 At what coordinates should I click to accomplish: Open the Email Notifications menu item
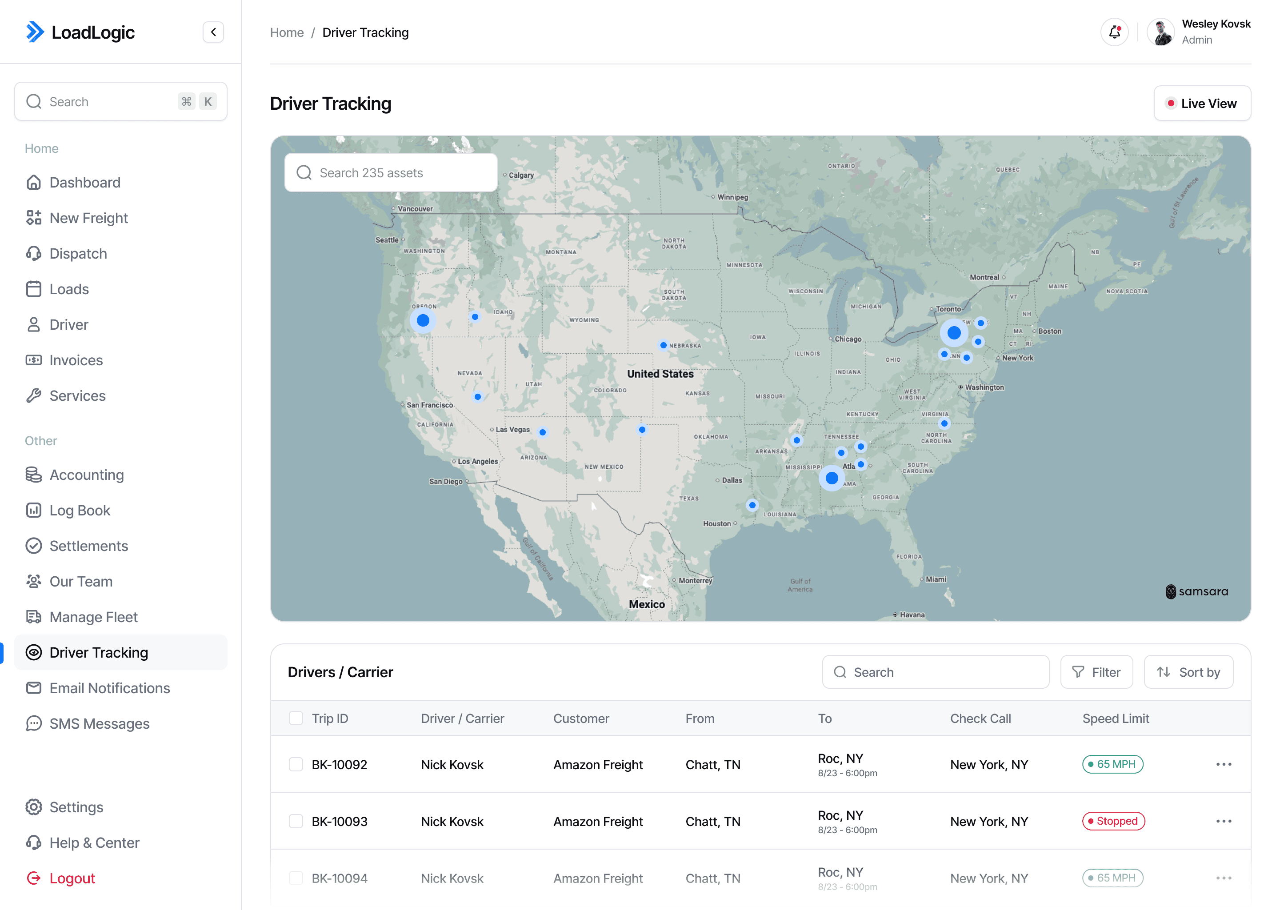[x=109, y=688]
